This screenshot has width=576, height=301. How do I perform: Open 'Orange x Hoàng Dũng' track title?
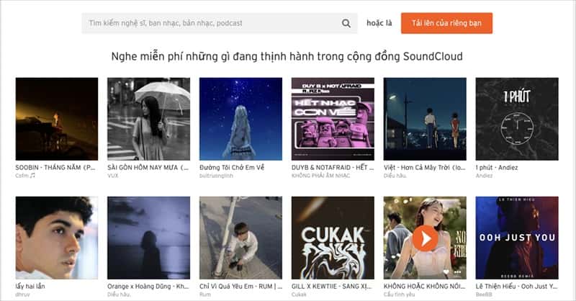[x=148, y=286]
